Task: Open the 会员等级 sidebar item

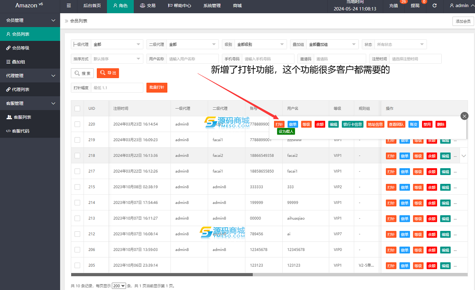Action: (30, 48)
